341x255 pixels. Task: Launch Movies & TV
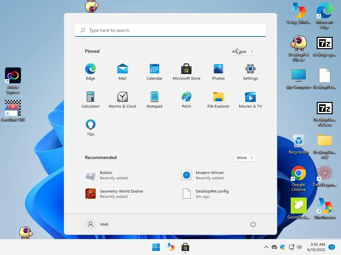tap(250, 100)
